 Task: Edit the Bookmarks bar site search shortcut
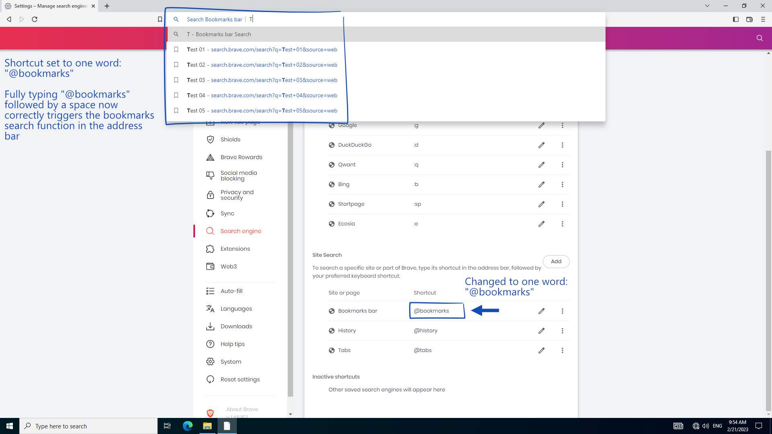541,311
